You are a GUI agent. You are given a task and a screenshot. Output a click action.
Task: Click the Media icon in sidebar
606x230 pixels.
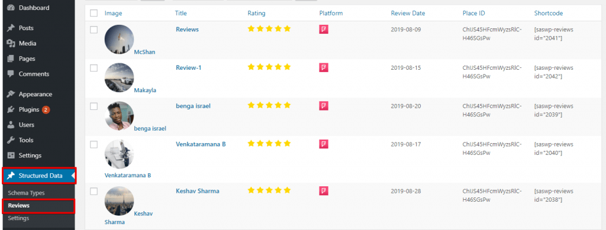[11, 44]
